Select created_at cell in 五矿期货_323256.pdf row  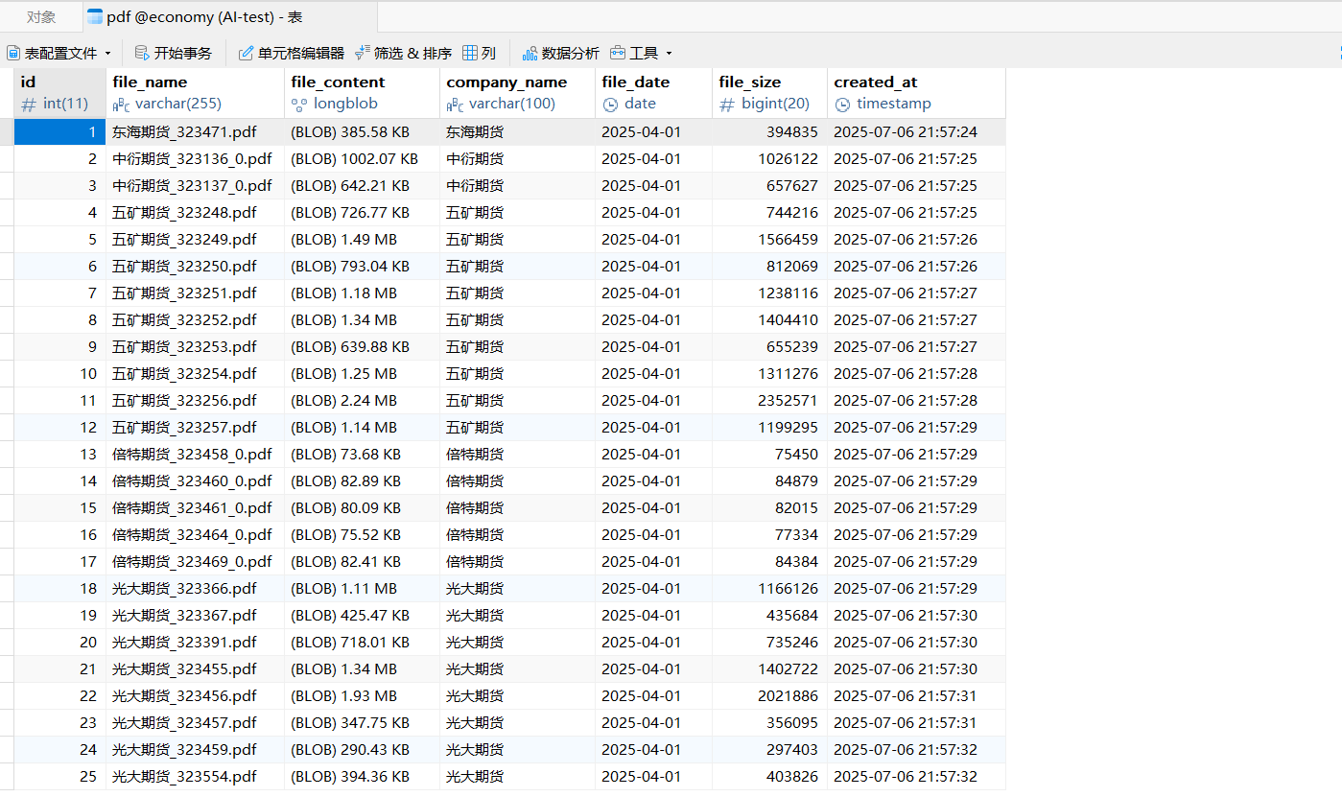pyautogui.click(x=916, y=401)
